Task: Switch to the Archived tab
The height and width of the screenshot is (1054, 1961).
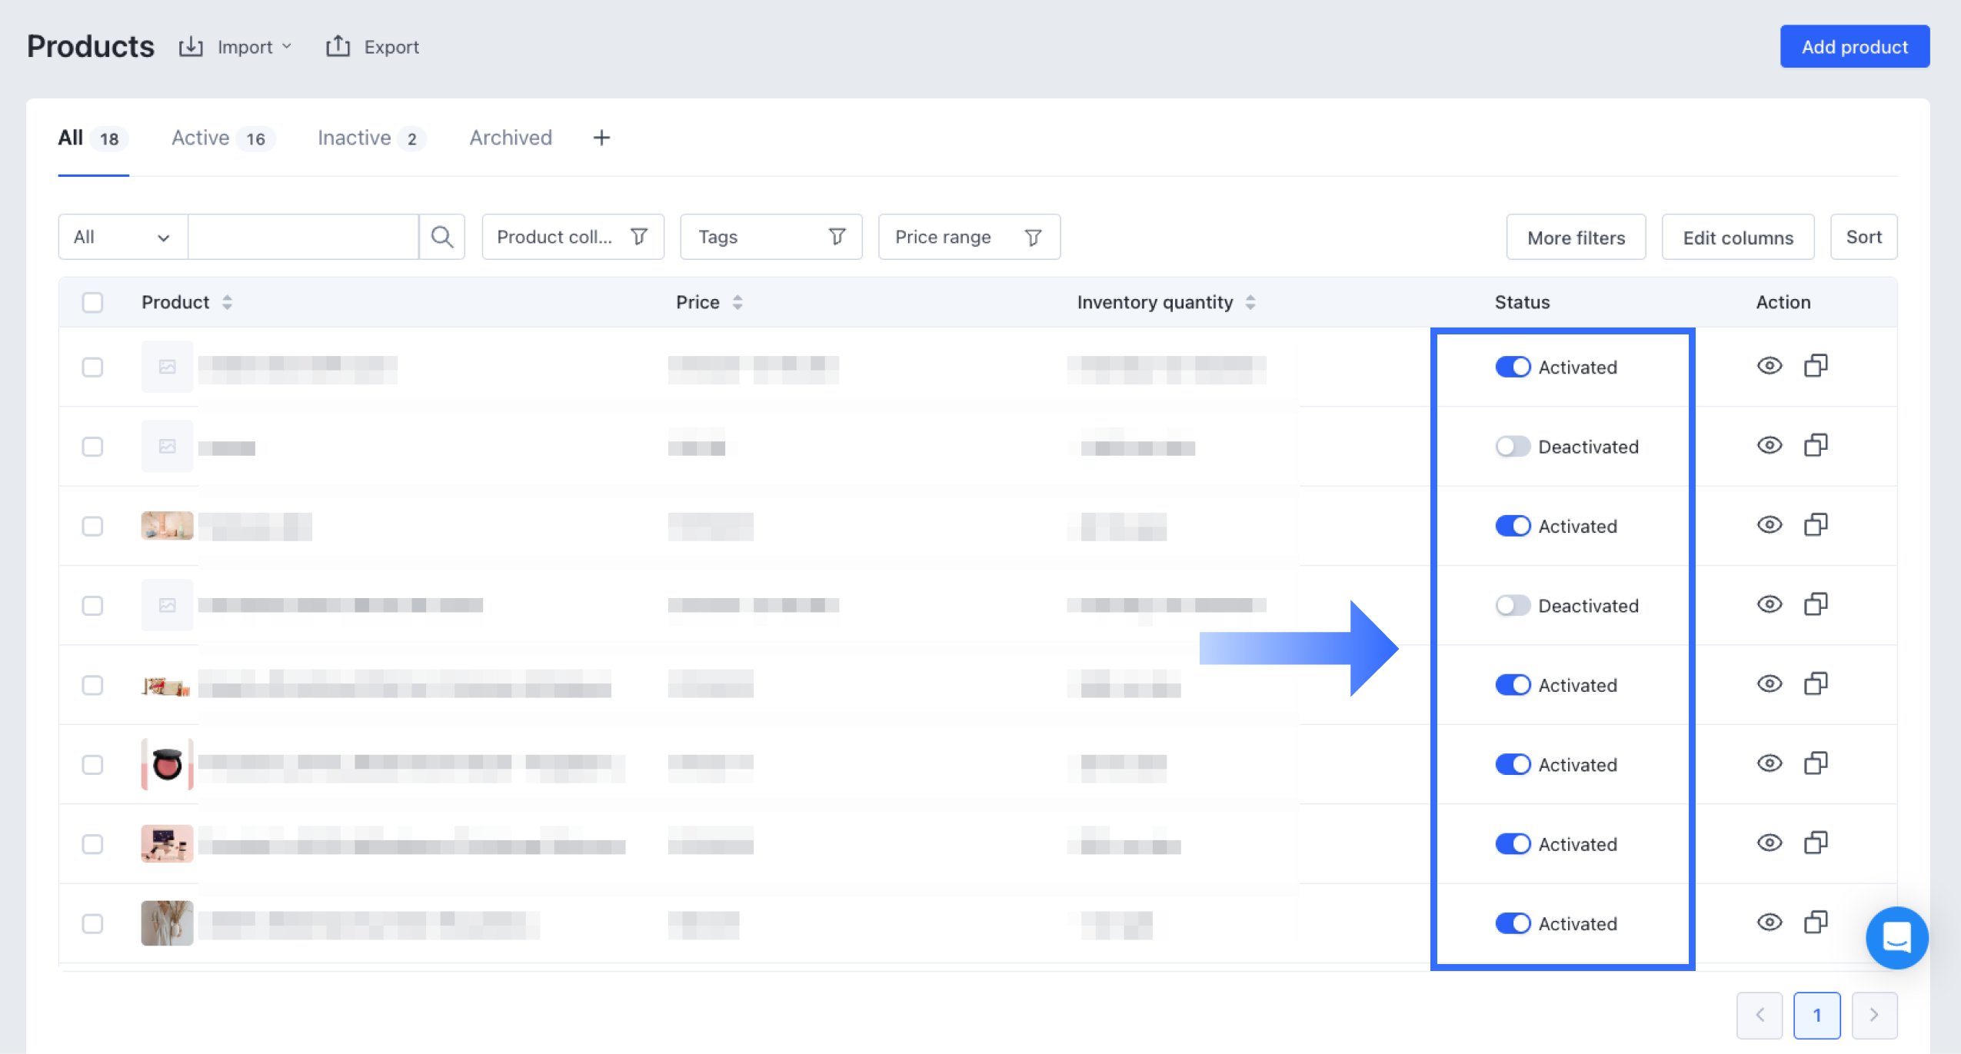Action: (x=511, y=138)
